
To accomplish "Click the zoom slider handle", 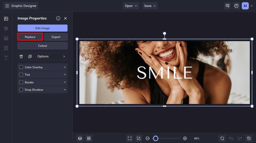I will (156, 138).
